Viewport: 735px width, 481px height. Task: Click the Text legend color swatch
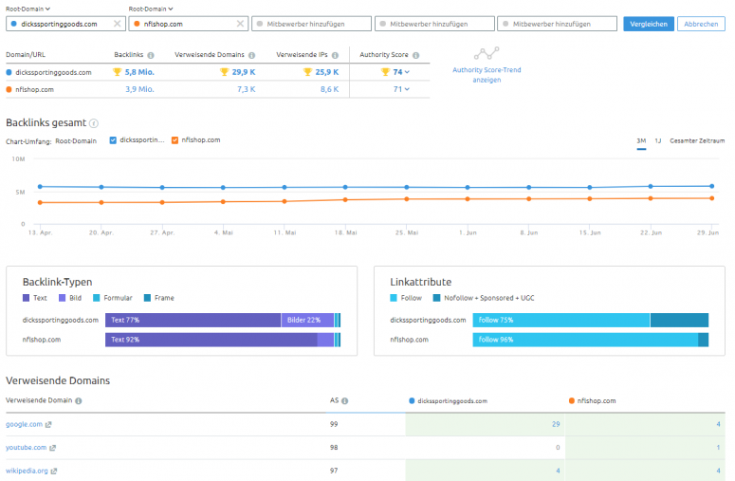tap(26, 298)
